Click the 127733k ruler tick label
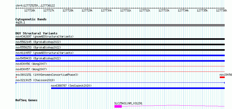Viewport: 232px width, 109px height. pos(164,10)
